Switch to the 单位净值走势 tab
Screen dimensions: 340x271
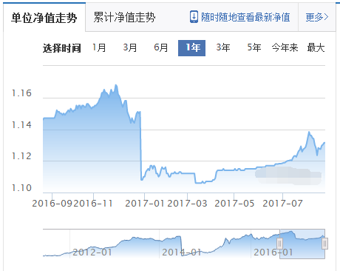tap(44, 18)
